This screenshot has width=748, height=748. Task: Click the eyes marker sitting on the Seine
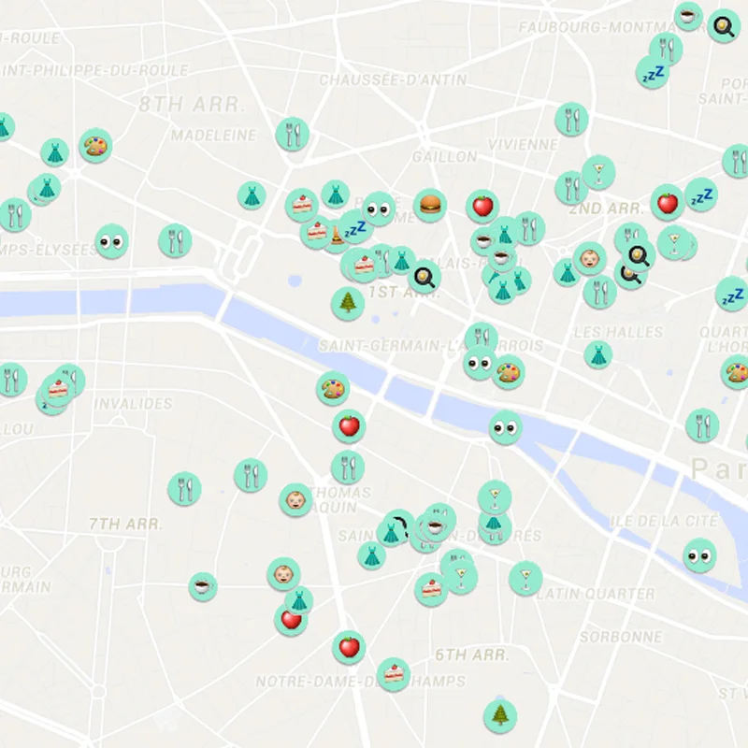(x=505, y=427)
